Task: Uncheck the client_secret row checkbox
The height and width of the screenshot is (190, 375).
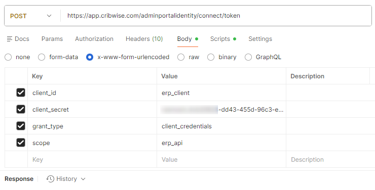Action: (21, 109)
